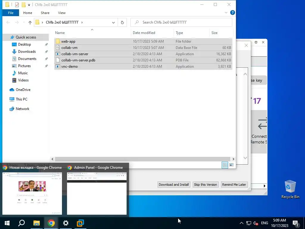Open Music in navigation pane
305x229 pixels.
pos(23,73)
